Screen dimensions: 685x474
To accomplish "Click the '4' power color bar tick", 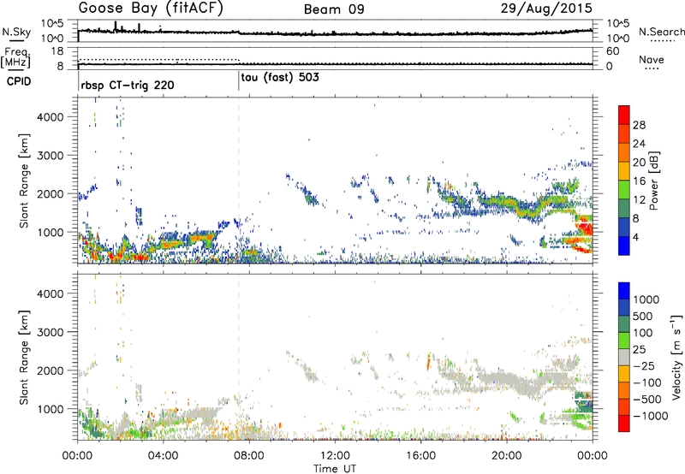I will [635, 237].
